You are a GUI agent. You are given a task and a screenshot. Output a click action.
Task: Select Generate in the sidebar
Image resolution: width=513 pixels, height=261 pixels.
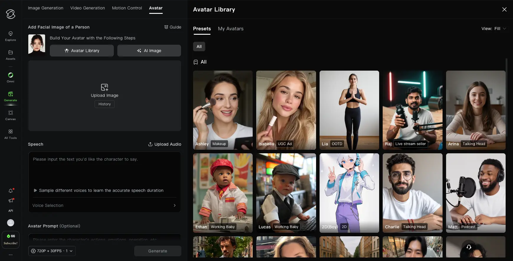click(11, 97)
